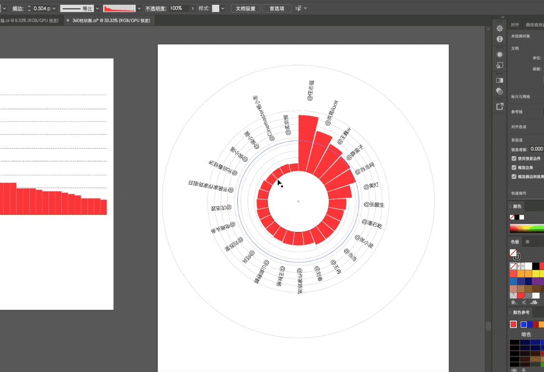Click the swatch kind menu icon

(x=524, y=302)
